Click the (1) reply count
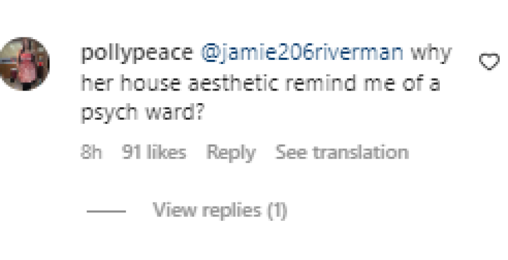This screenshot has width=508, height=260. click(x=277, y=210)
